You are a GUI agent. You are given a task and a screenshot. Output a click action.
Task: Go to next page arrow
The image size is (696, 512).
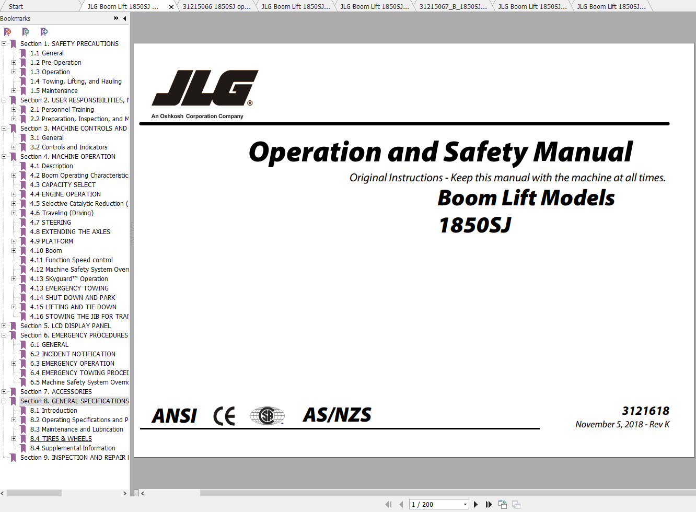click(475, 504)
